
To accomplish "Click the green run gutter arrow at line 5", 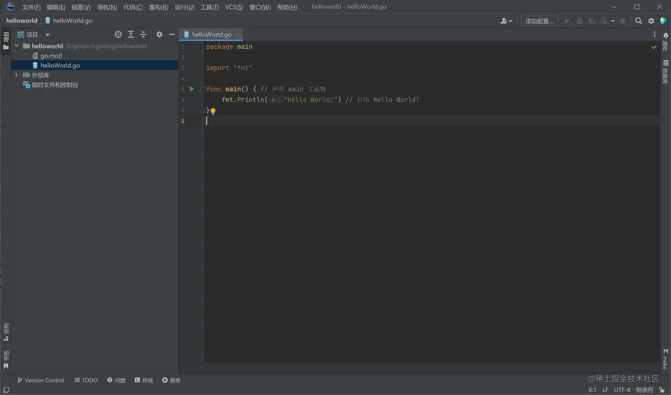I will [192, 89].
